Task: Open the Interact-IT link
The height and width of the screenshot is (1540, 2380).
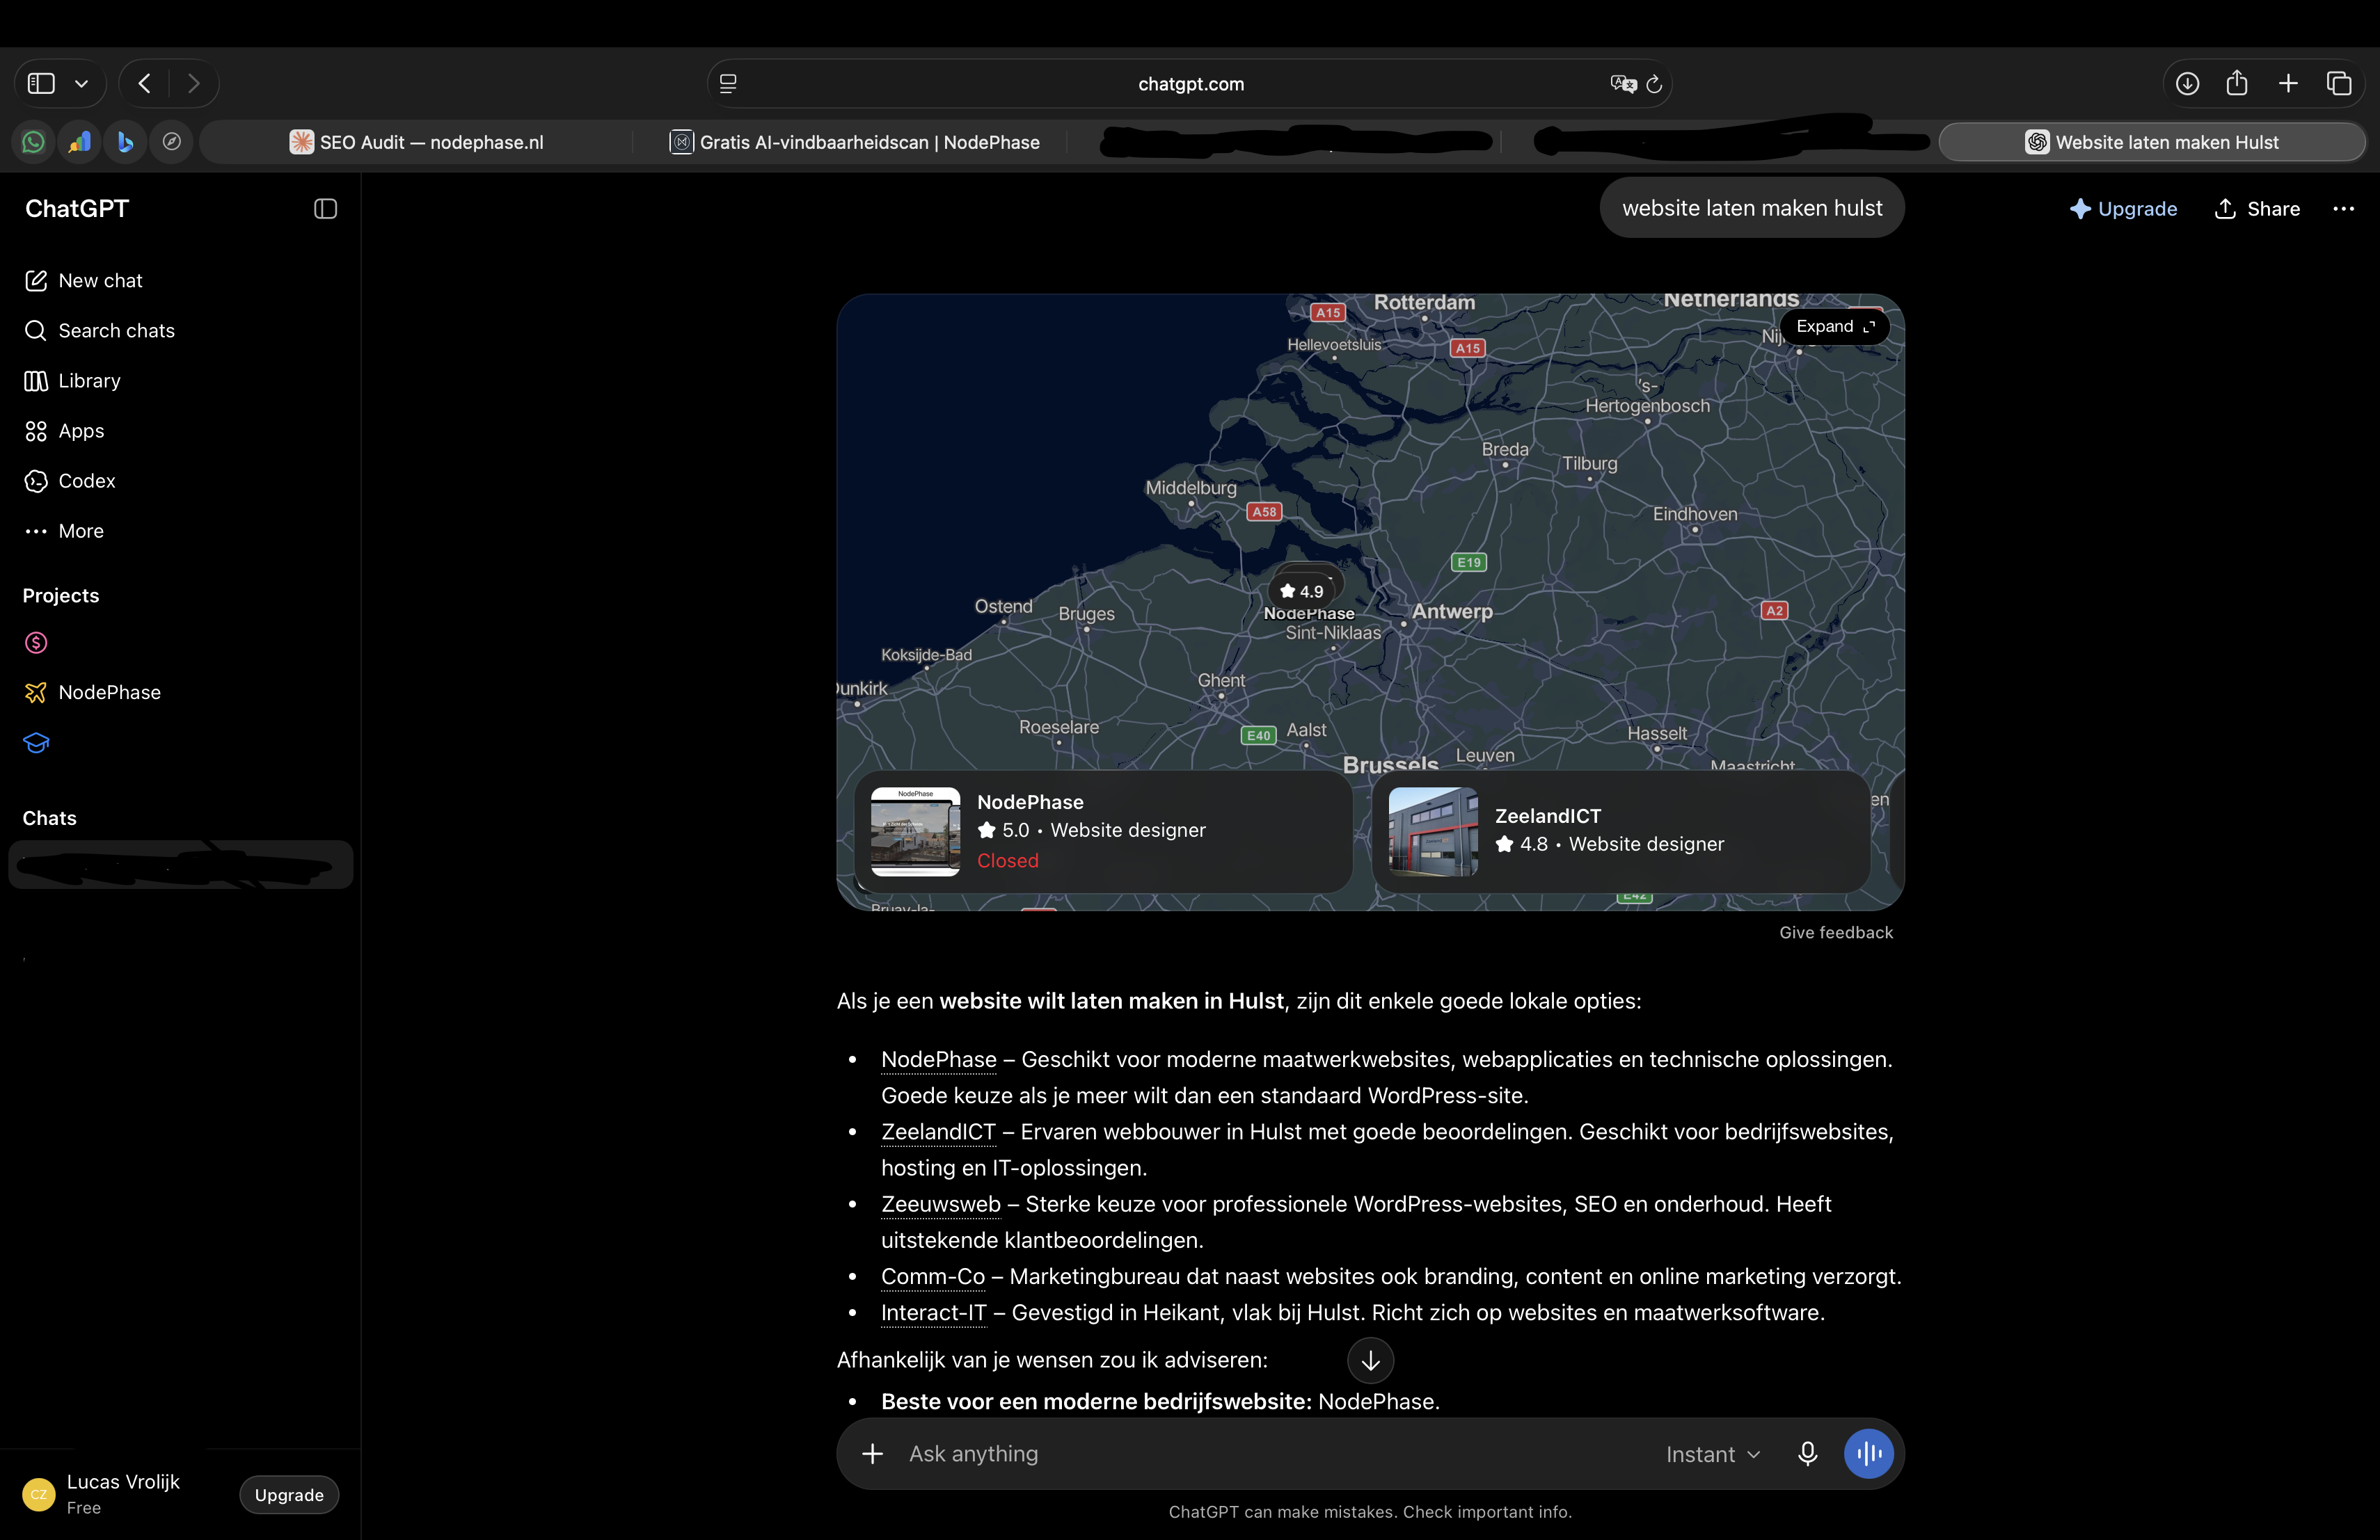Action: click(933, 1312)
